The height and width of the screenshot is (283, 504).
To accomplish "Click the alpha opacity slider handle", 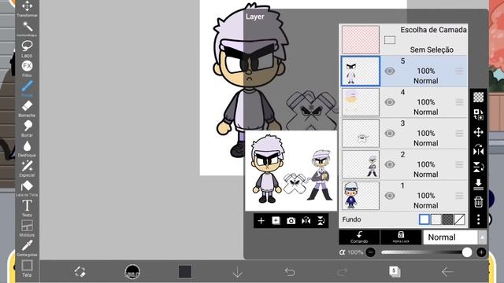I will pos(467,252).
